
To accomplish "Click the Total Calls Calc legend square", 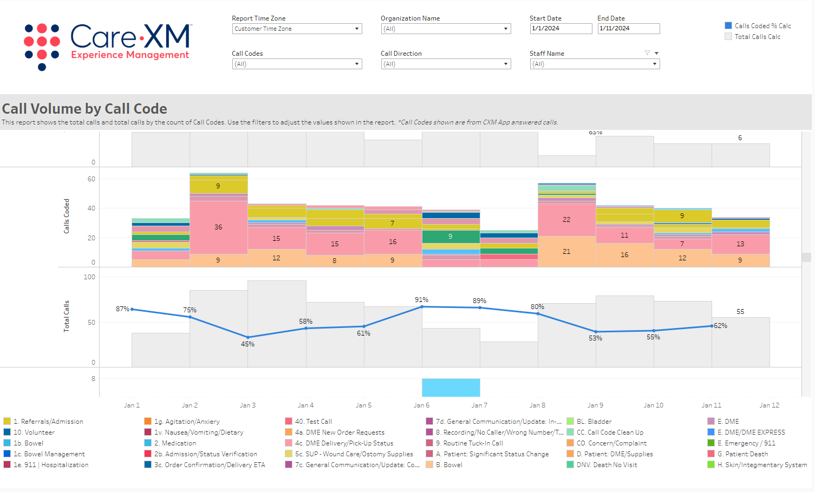I will [728, 36].
